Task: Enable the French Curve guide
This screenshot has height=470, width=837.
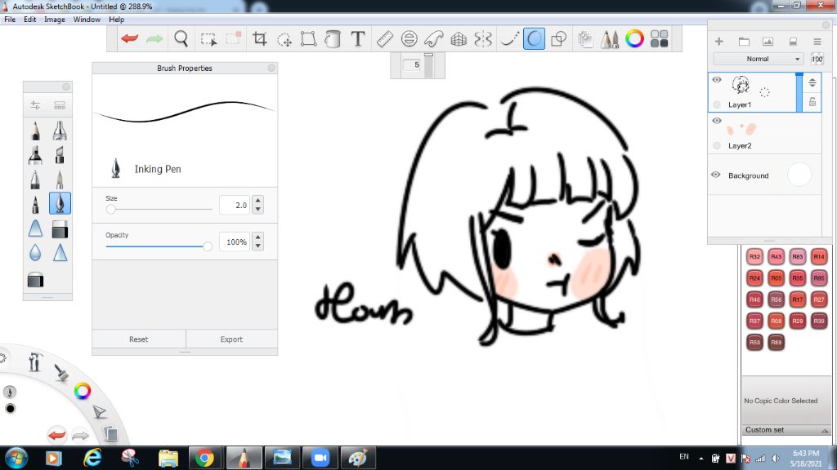Action: (433, 39)
